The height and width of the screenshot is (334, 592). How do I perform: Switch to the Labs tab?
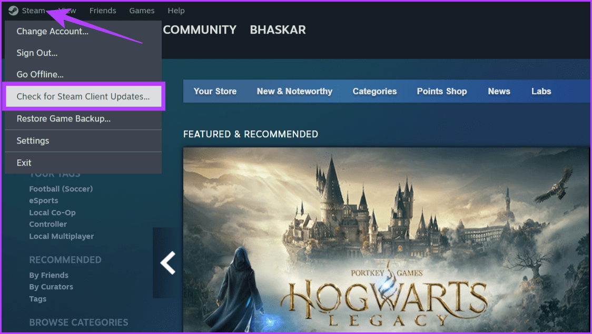coord(541,91)
